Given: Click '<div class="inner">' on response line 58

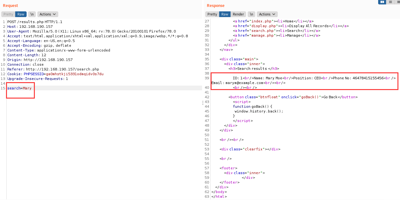Looking at the screenshot, I should (244, 173).
